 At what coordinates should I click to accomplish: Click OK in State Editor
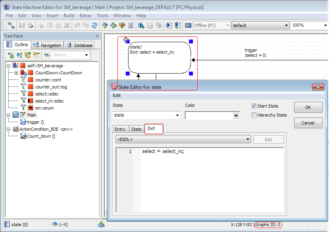pyautogui.click(x=308, y=107)
